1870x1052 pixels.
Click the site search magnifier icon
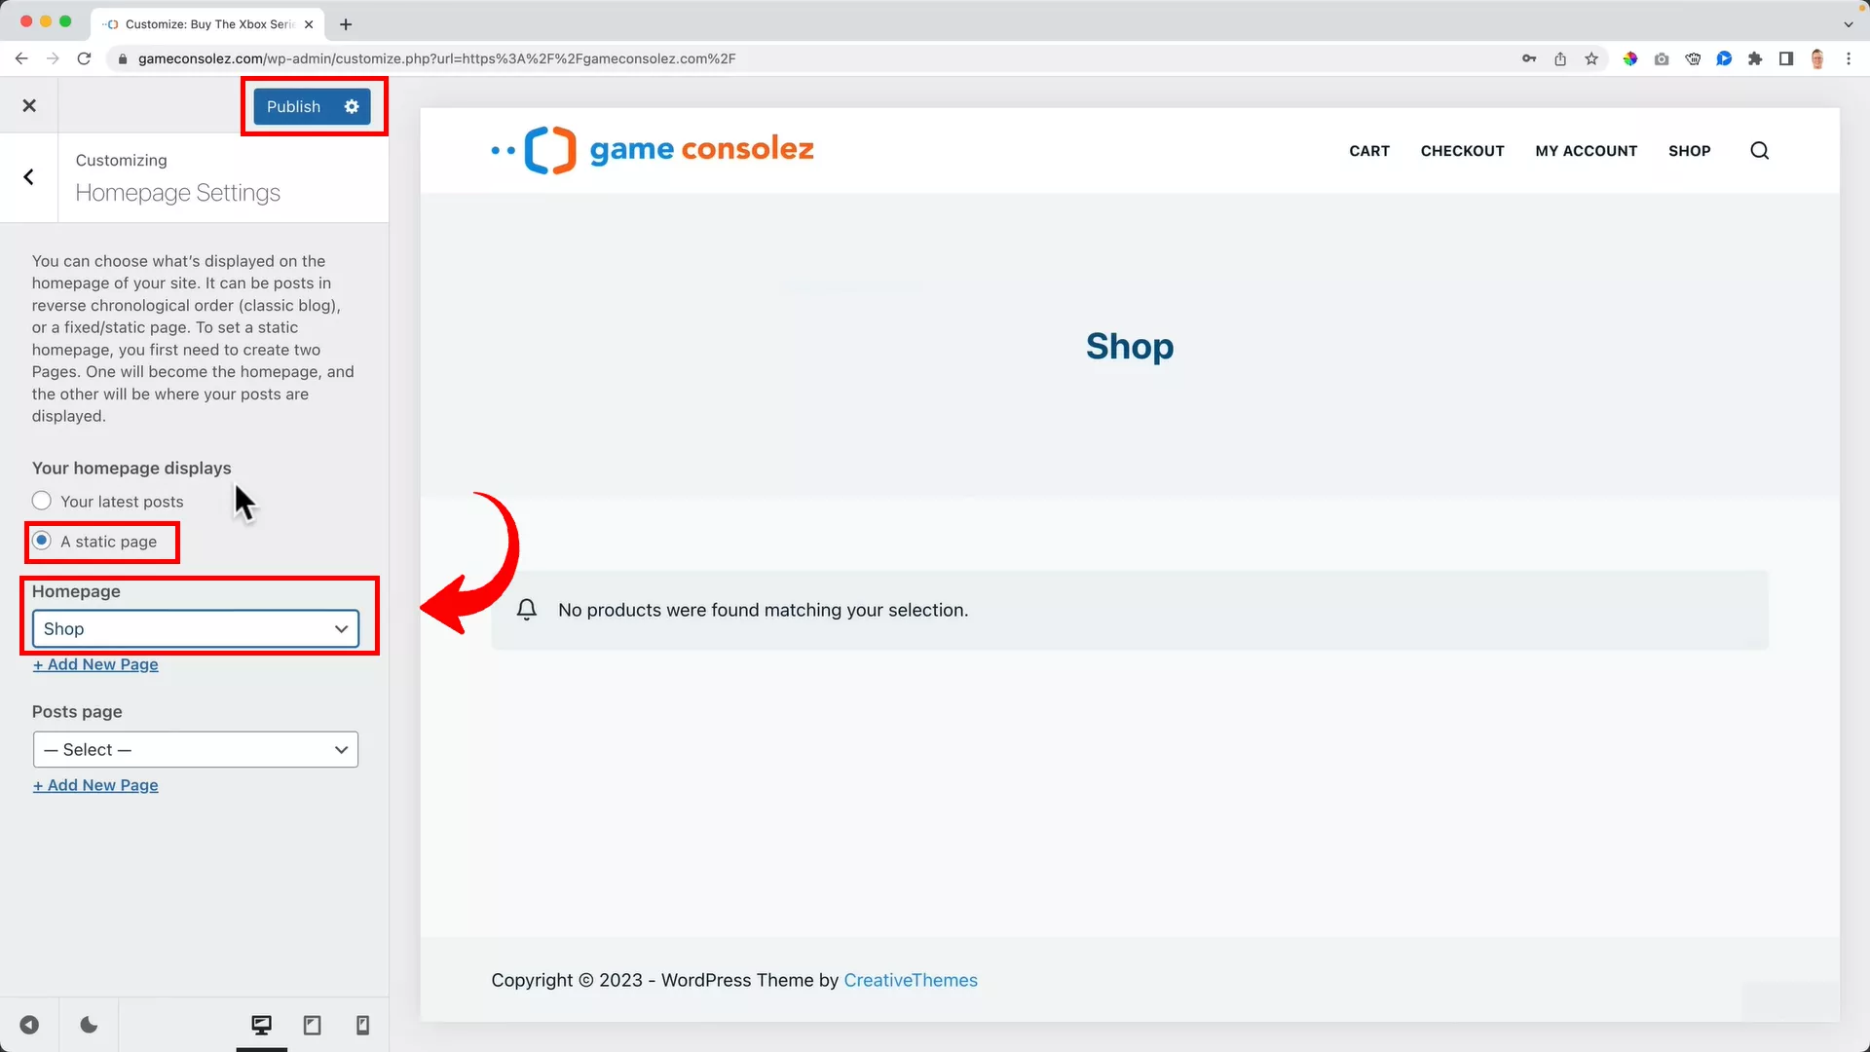(x=1759, y=151)
